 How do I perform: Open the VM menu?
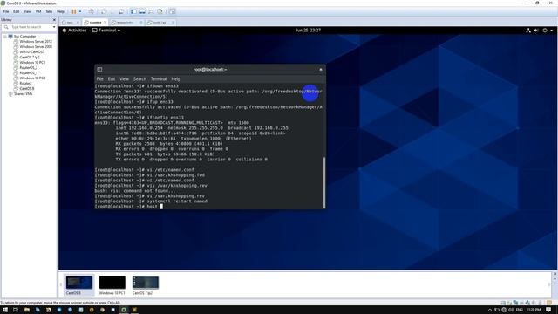pyautogui.click(x=38, y=11)
